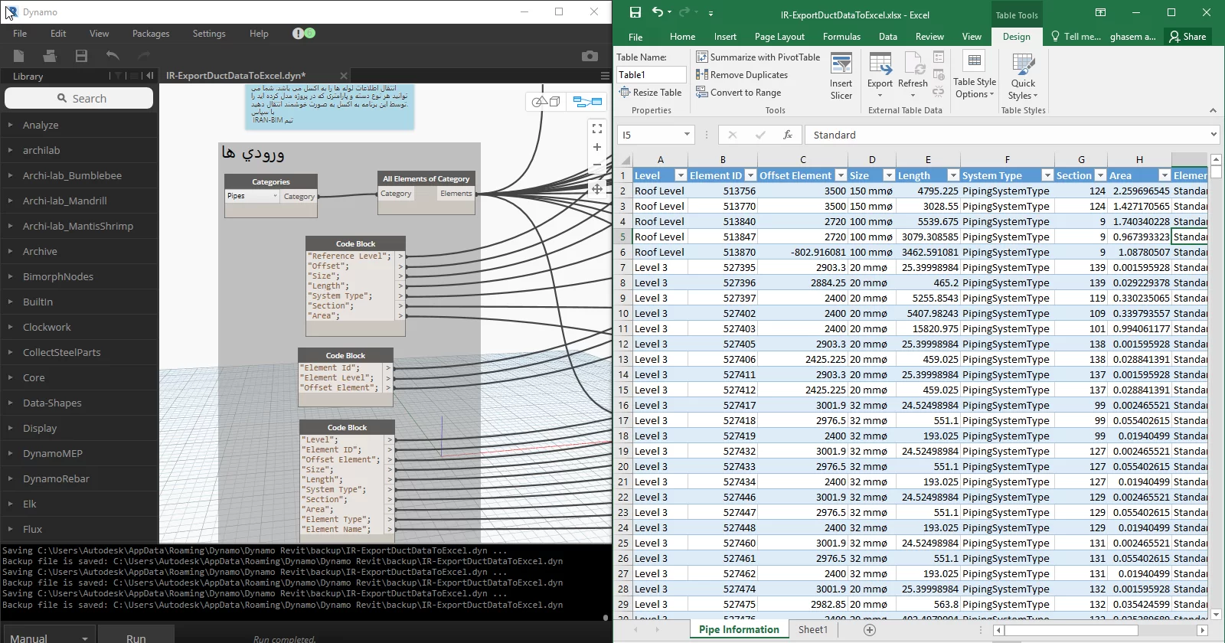The width and height of the screenshot is (1225, 643).
Task: Open the Packages menu in Dynamo
Action: [151, 34]
